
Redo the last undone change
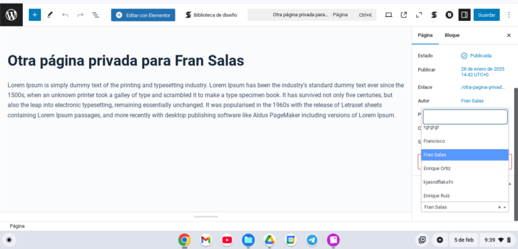click(80, 15)
